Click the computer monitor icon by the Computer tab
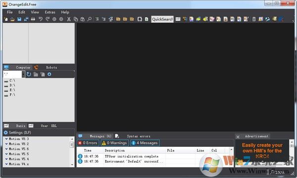297x178 pixels. [6, 67]
